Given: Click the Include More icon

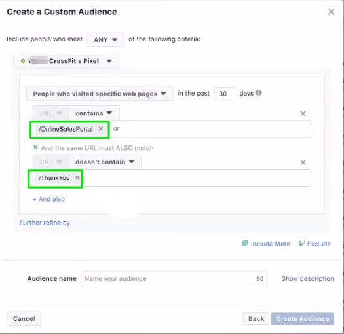Looking at the screenshot, I should click(245, 243).
